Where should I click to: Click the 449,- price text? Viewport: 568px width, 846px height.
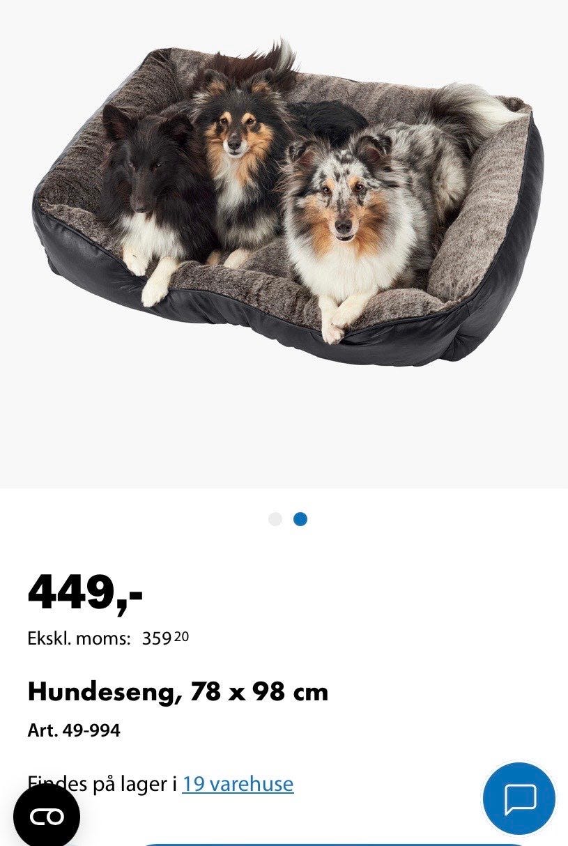[85, 592]
